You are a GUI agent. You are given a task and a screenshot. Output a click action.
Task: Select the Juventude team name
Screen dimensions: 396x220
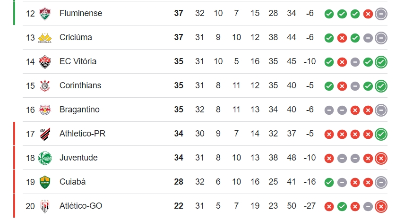[78, 157]
